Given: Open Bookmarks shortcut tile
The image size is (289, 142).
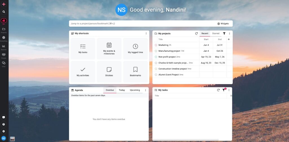Looking at the screenshot, I should click(135, 72).
